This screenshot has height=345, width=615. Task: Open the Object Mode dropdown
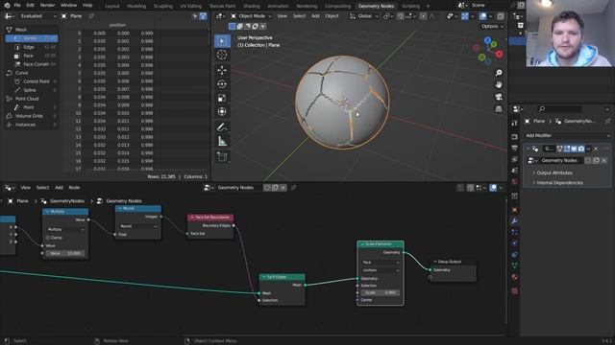click(251, 16)
